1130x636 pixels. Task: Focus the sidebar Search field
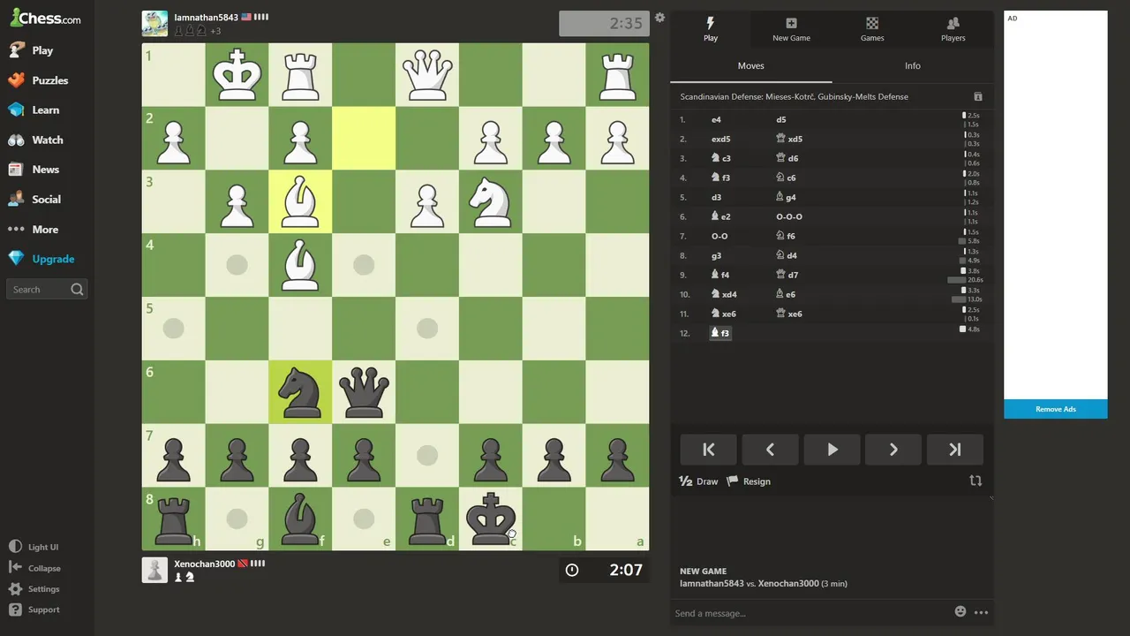[47, 289]
